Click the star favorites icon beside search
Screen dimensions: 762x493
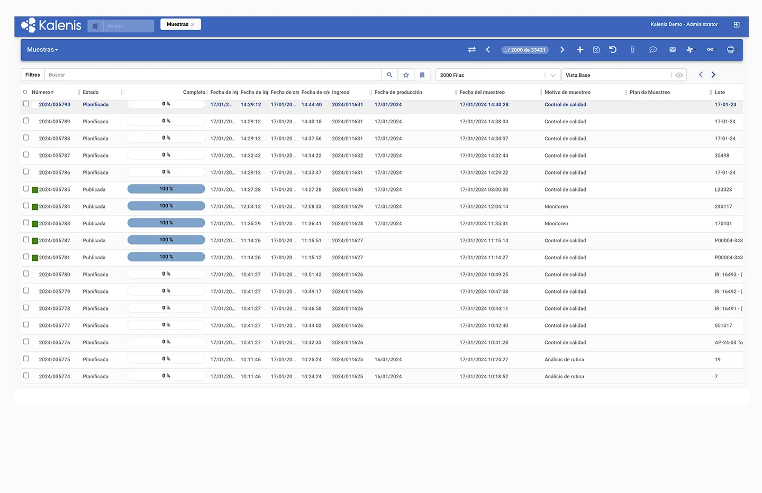tap(406, 75)
